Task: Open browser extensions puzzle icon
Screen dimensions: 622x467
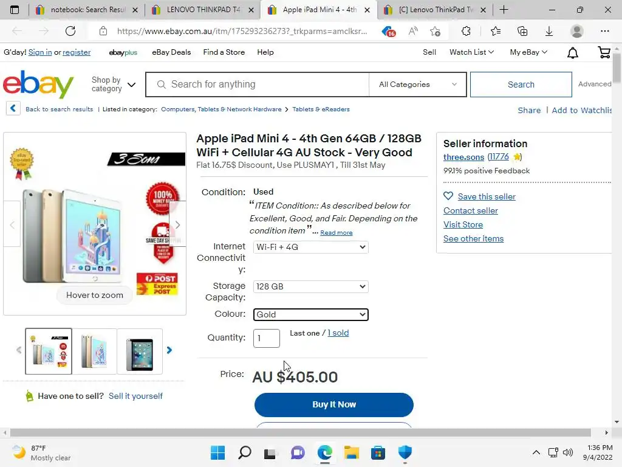Action: point(466,31)
